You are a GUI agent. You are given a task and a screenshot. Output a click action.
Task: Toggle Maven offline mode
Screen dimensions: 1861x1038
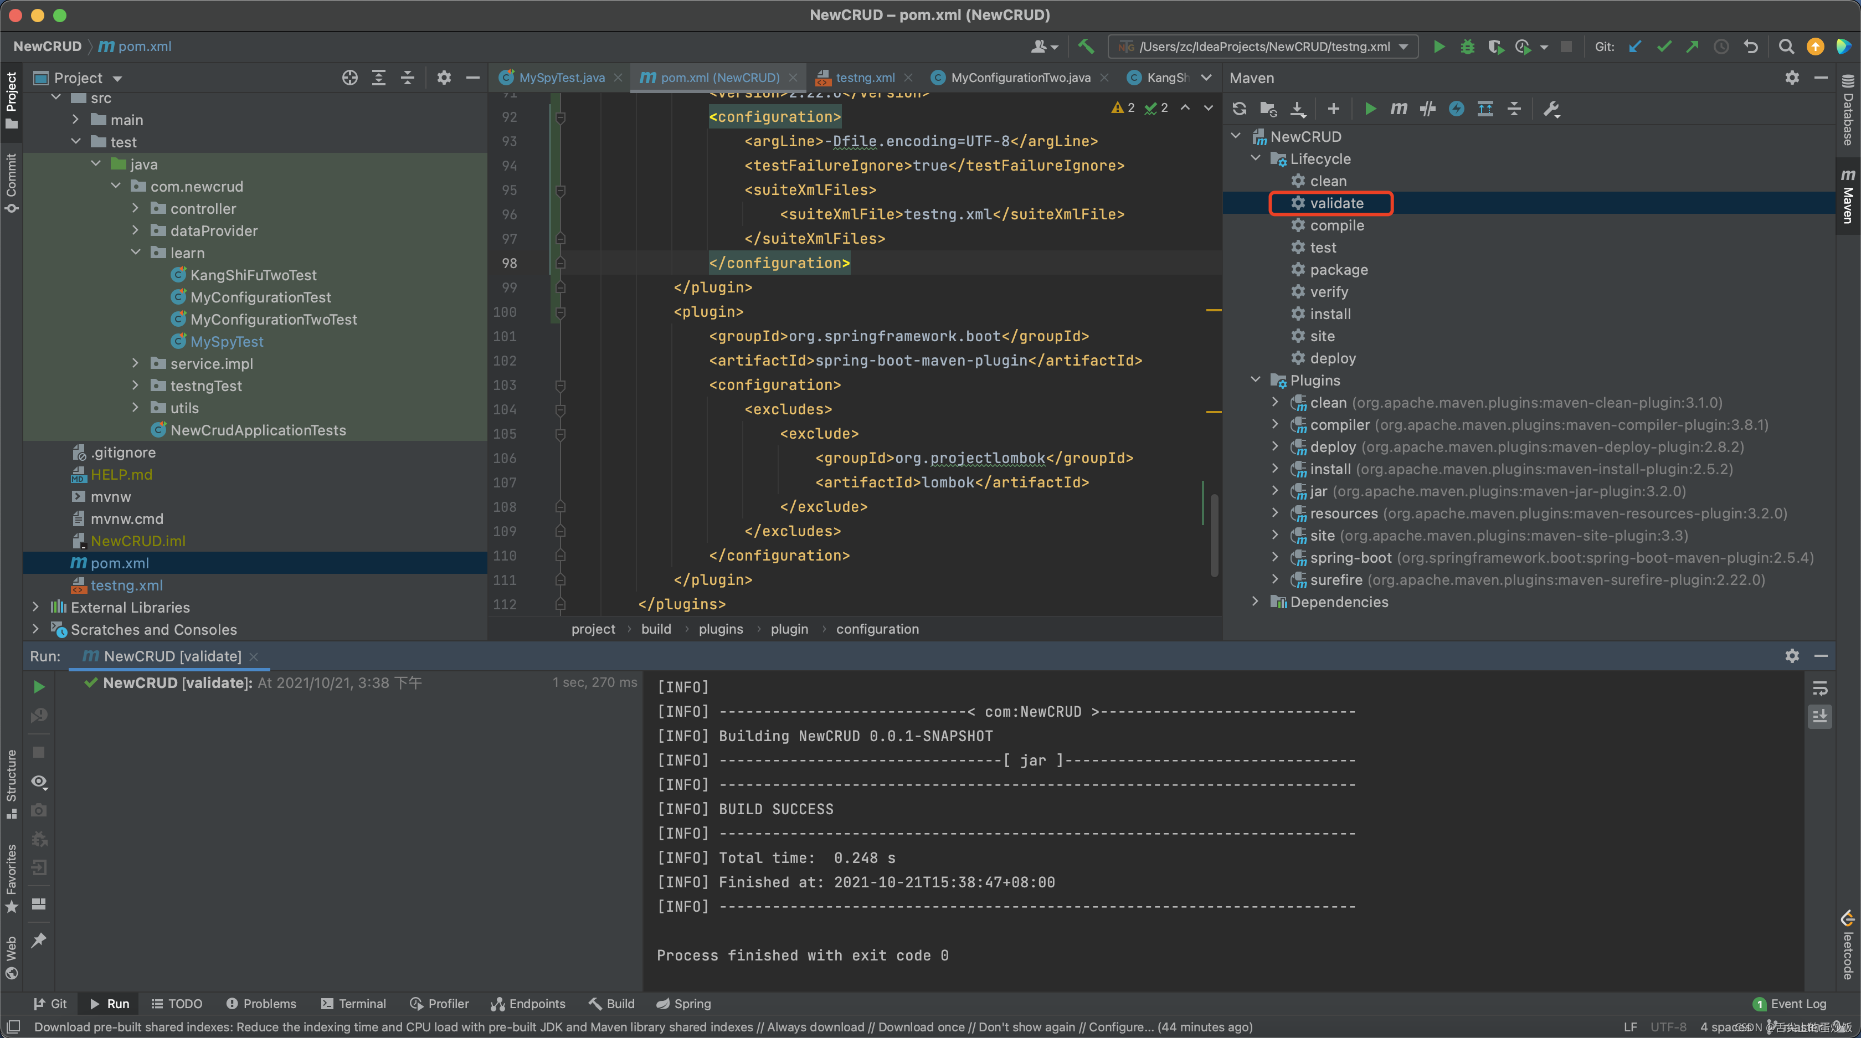coord(1427,109)
